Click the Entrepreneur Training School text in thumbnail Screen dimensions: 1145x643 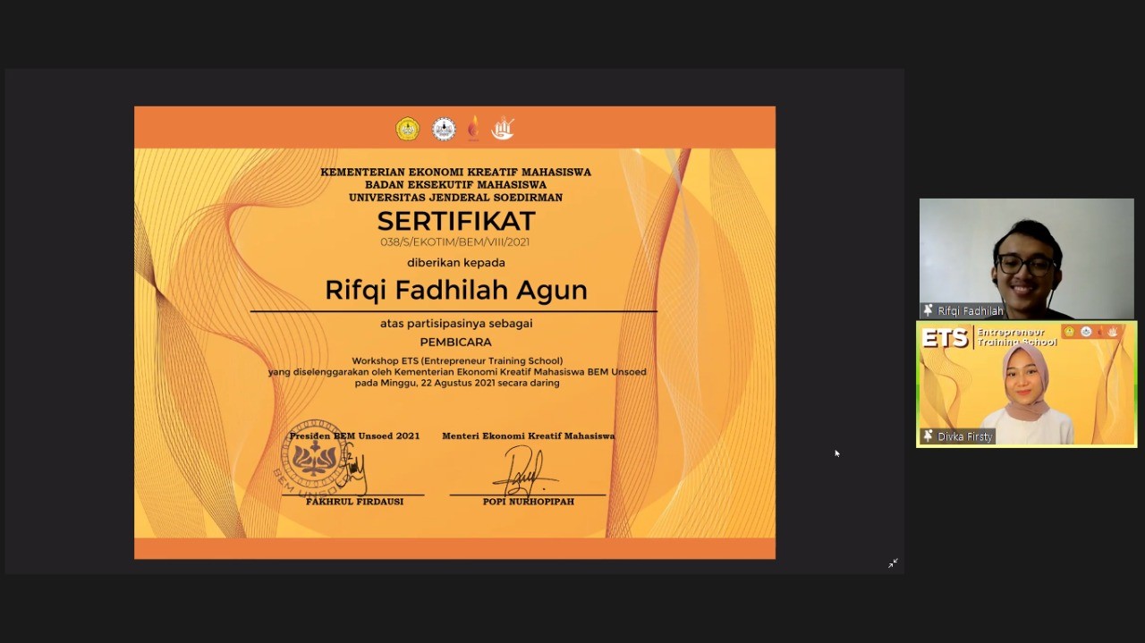[x=1016, y=337]
